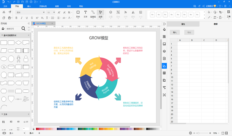Close the GROW模型 document tab
This screenshot has width=232, height=136.
point(52,23)
